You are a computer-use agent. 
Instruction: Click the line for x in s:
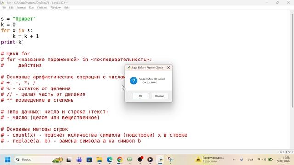pos(17,31)
